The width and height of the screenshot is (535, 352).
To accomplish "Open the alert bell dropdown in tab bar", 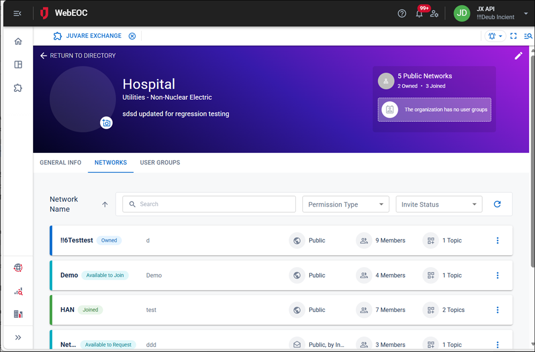I will 495,36.
